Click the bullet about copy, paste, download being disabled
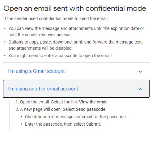This screenshot has height=142, width=157. click(75, 45)
